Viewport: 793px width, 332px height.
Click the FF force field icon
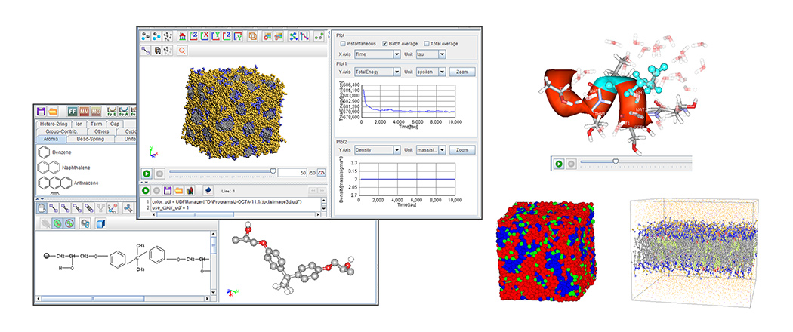[73, 111]
